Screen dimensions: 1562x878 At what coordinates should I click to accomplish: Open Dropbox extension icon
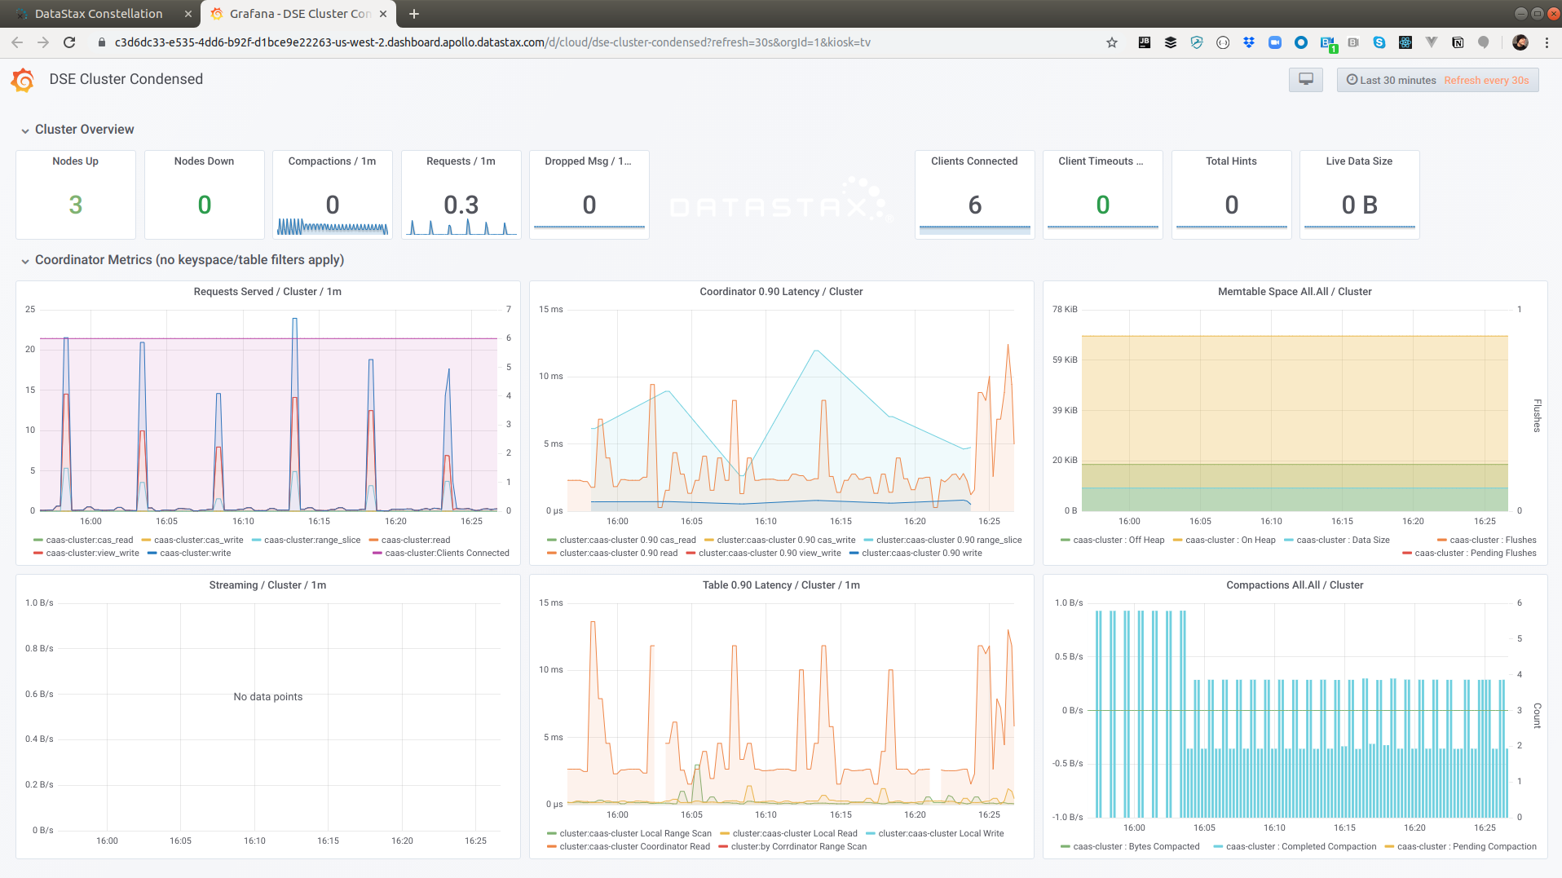point(1249,42)
